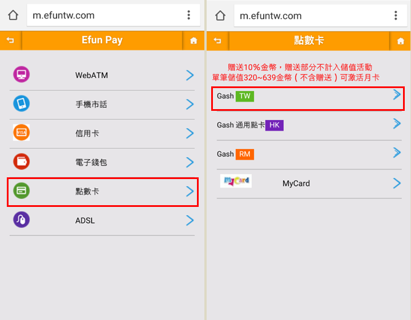Tap home icon in Efun Pay header
This screenshot has height=320, width=411.
[x=194, y=40]
